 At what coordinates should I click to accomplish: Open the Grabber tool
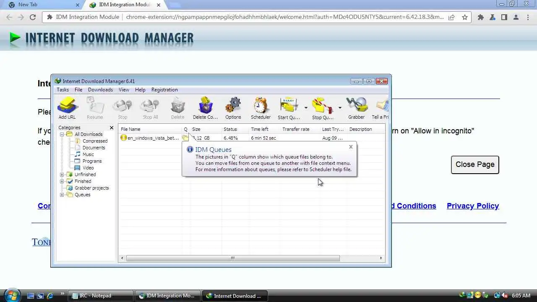(x=356, y=108)
